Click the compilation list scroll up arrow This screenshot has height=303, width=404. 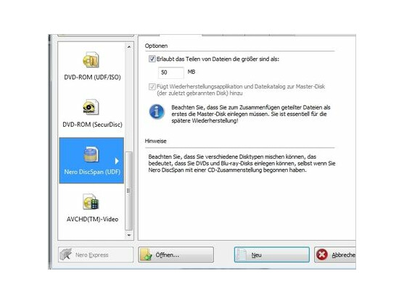(129, 47)
